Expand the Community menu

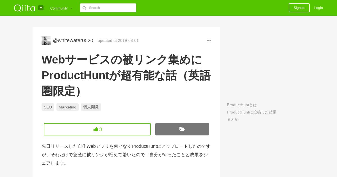pos(61,8)
